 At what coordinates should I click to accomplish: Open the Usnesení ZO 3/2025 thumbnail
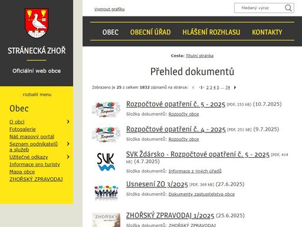106,192
